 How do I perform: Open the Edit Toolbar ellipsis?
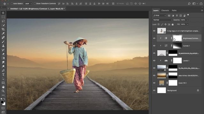tap(3, 95)
